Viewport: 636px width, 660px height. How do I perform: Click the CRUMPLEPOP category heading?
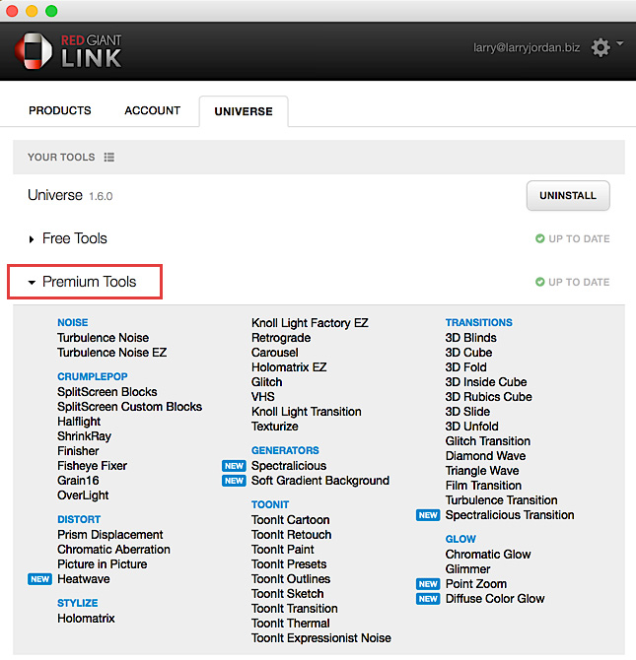click(93, 376)
